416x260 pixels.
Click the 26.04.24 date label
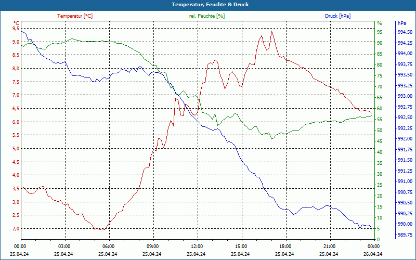tap(373, 254)
